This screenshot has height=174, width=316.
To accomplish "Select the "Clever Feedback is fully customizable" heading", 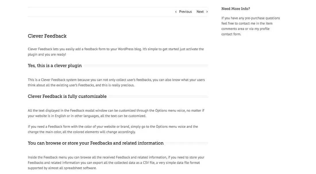I will [67, 96].
